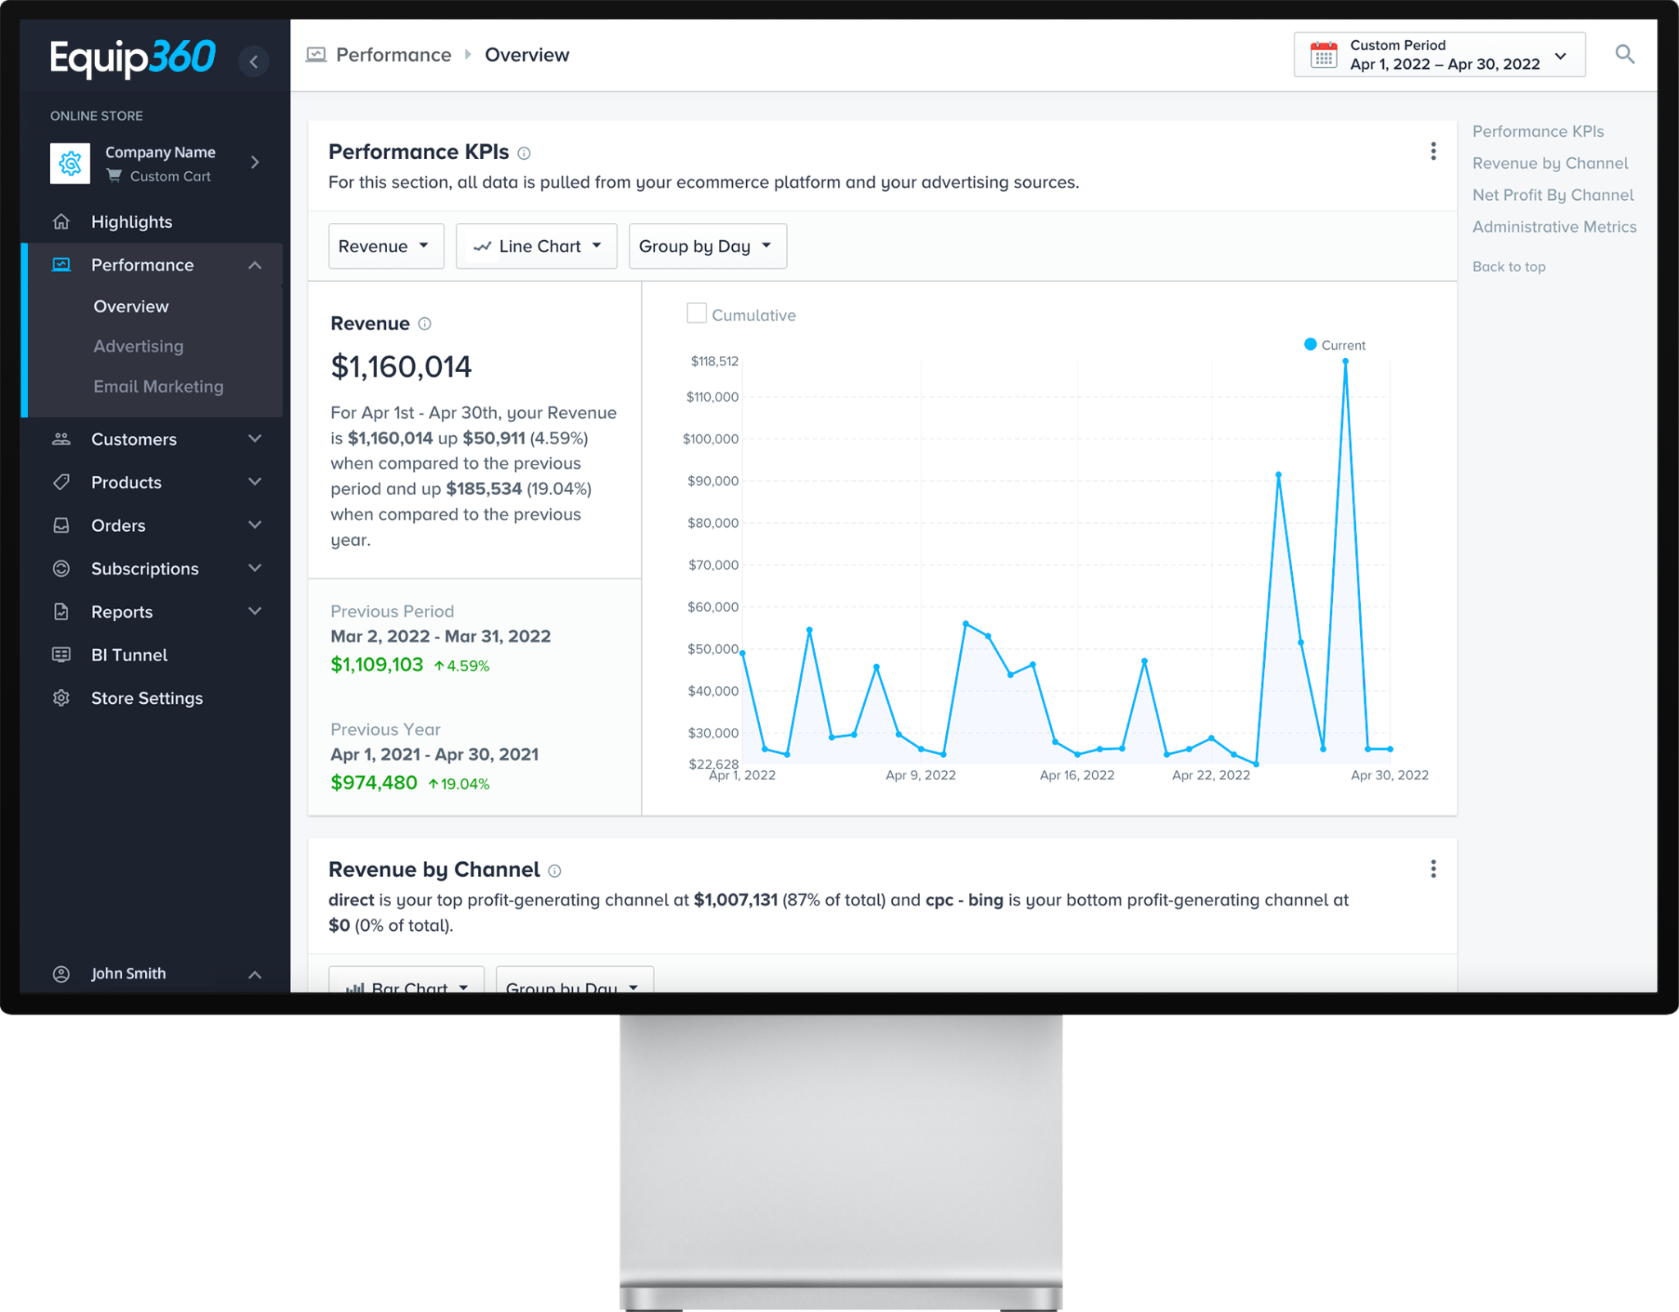
Task: Click the calendar icon in the date picker
Action: (x=1323, y=55)
